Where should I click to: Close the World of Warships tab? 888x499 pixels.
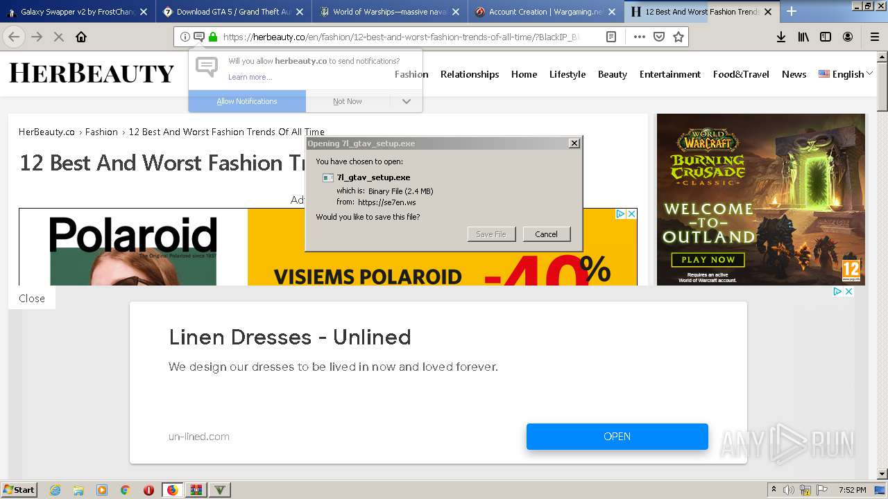tap(456, 12)
